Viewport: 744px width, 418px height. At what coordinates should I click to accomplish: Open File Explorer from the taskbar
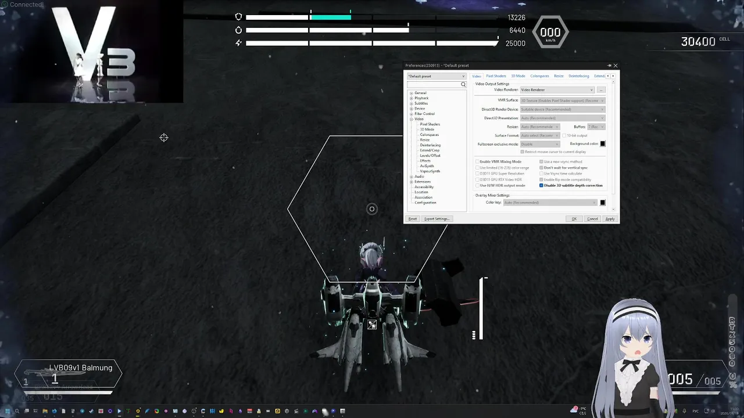[x=45, y=411]
